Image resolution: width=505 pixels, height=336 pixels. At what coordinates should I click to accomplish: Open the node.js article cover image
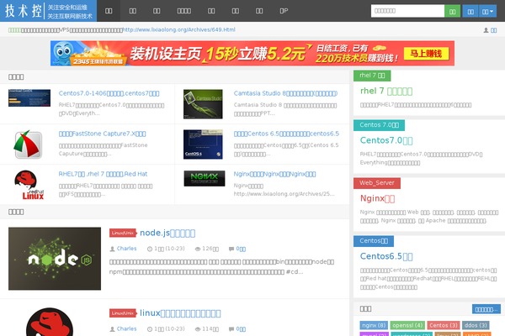click(55, 259)
